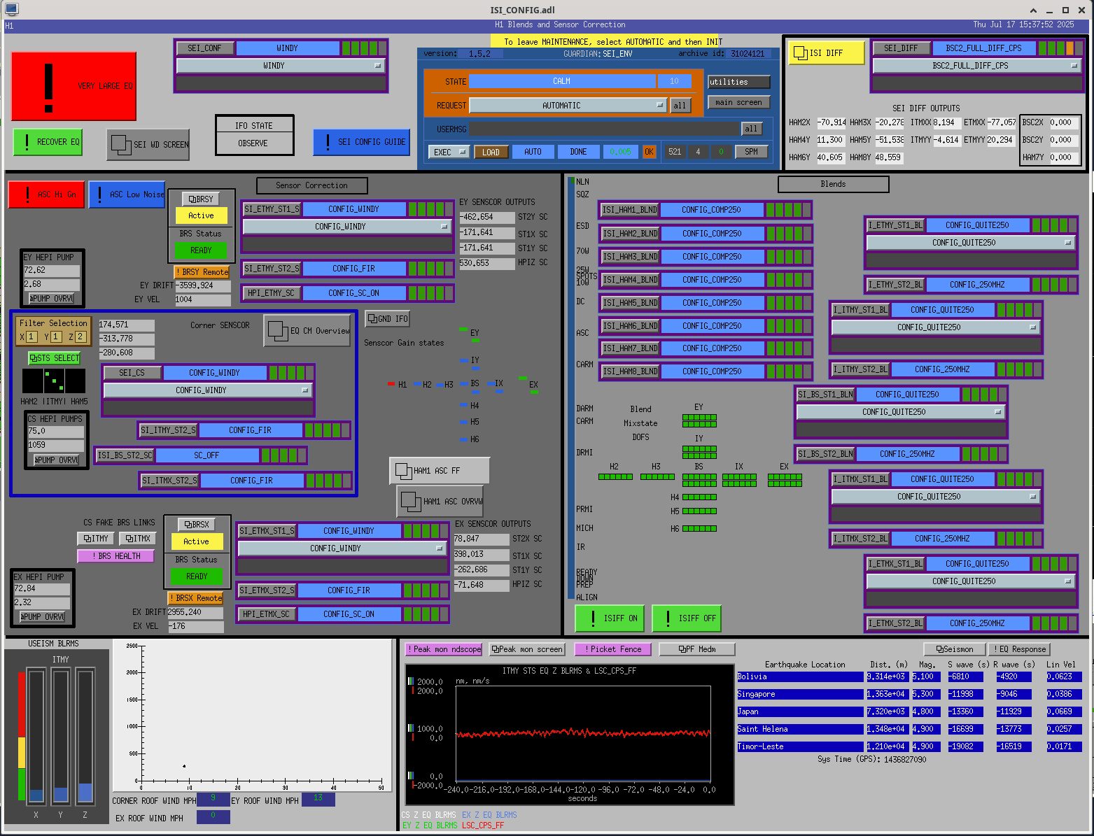Open the ITMX fake BRS link
The height and width of the screenshot is (836, 1094).
pos(137,539)
